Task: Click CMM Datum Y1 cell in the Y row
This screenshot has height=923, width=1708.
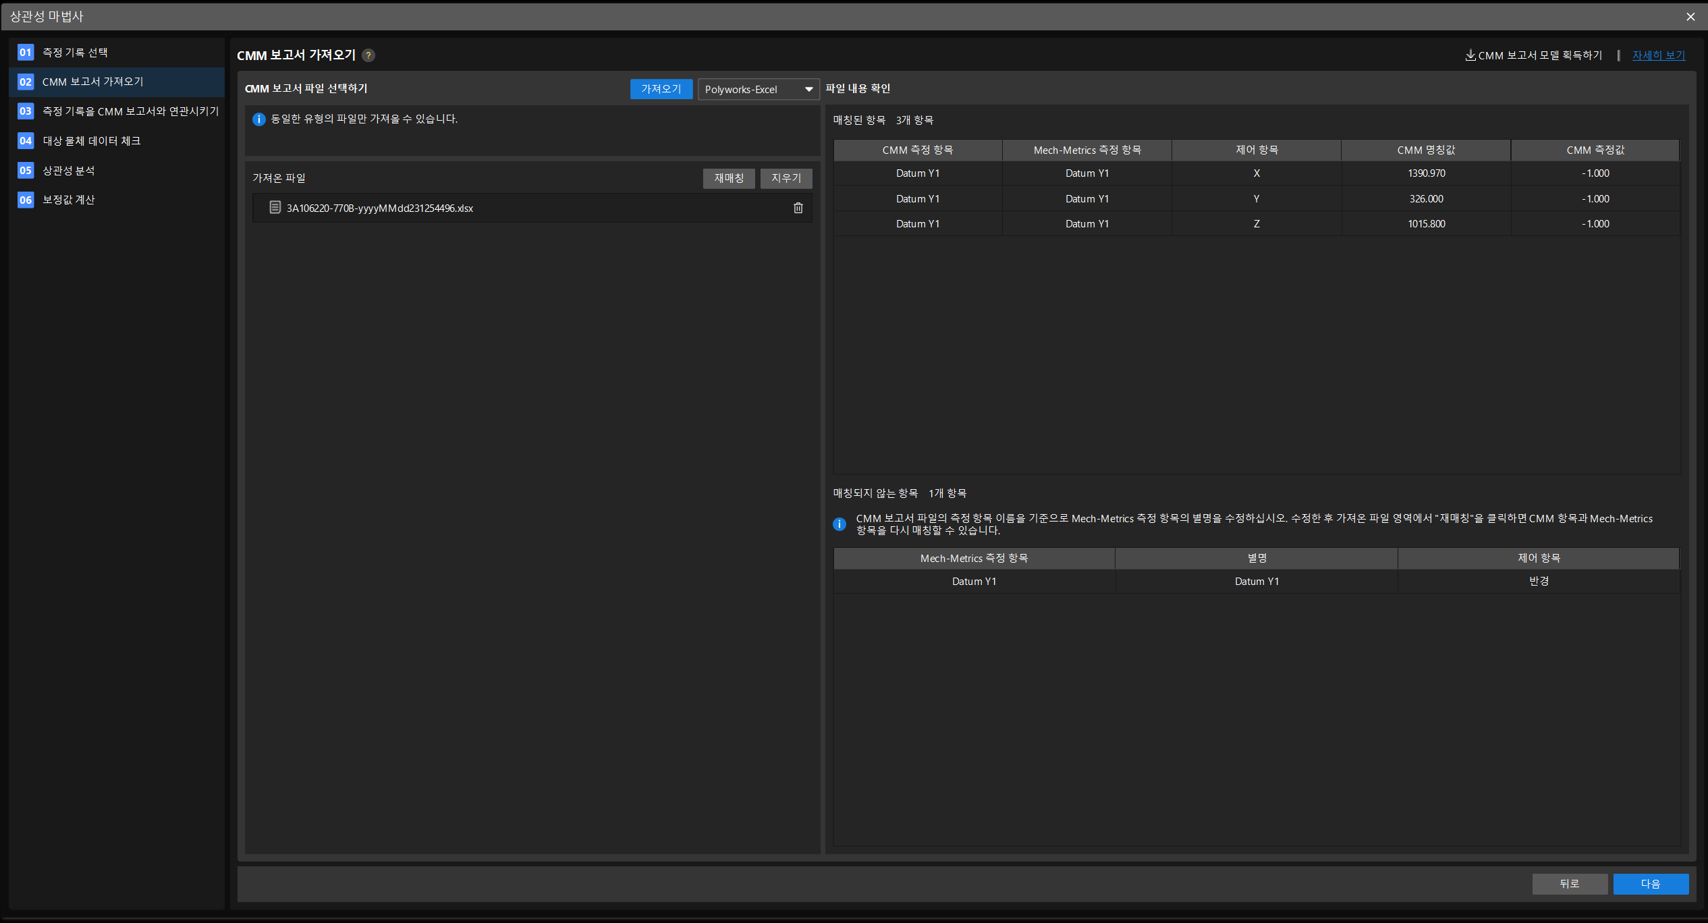Action: [x=918, y=199]
